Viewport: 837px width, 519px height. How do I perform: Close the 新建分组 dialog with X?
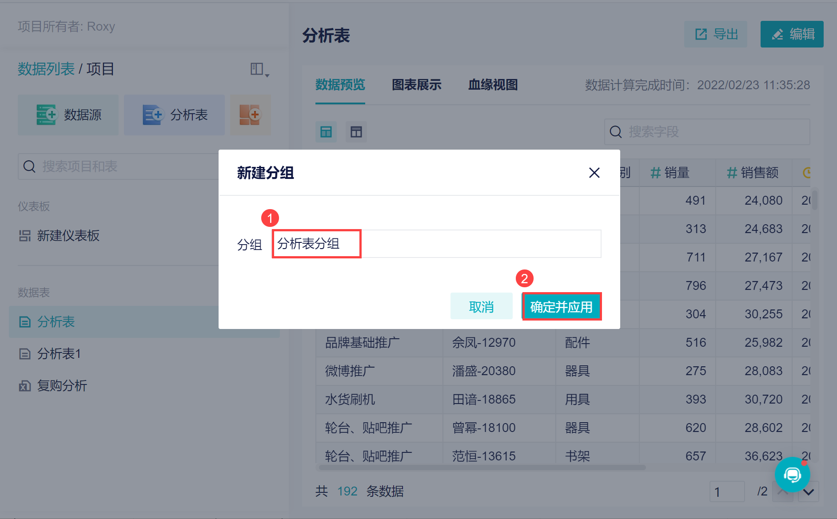point(594,173)
